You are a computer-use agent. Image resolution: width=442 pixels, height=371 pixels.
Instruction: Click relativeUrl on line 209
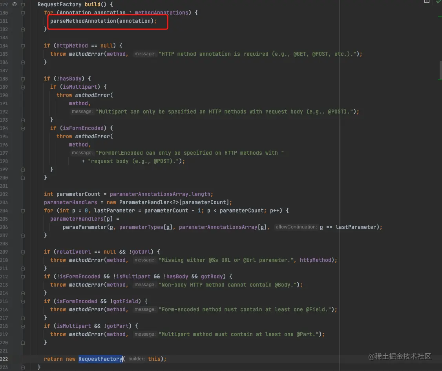(x=73, y=252)
